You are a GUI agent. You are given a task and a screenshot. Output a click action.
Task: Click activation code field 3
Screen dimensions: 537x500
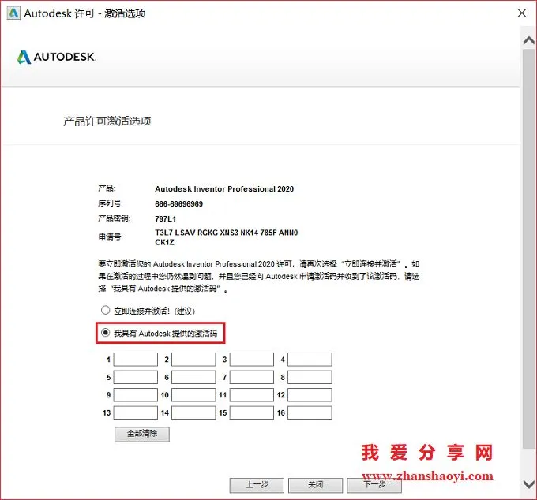(x=252, y=360)
